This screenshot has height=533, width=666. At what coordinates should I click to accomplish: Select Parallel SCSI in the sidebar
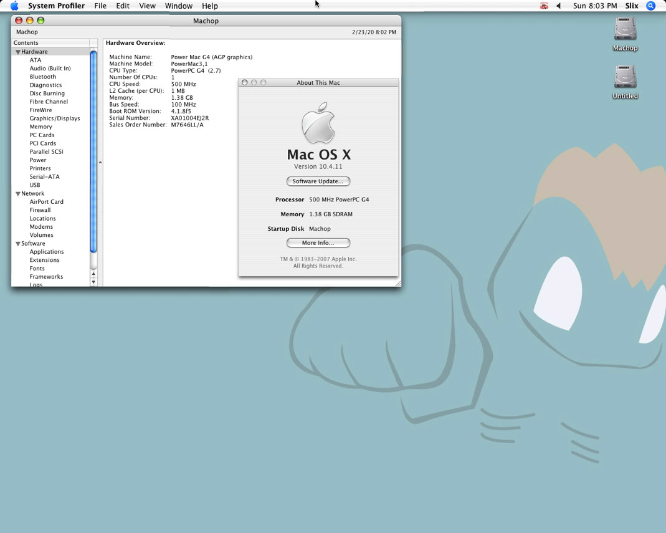[46, 151]
